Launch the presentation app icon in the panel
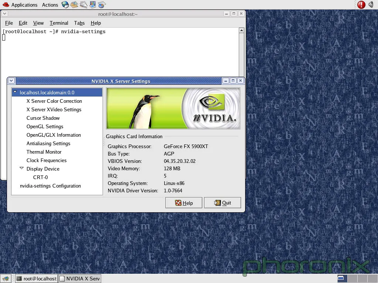 coord(93,4)
